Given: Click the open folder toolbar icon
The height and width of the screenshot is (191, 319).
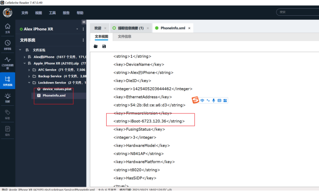Looking at the screenshot, I should 96,47.
